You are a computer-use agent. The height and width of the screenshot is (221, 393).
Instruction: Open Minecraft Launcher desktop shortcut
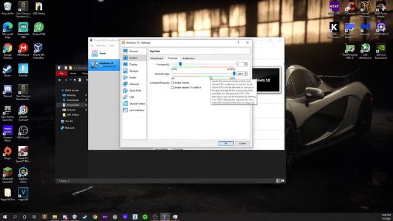click(8, 175)
